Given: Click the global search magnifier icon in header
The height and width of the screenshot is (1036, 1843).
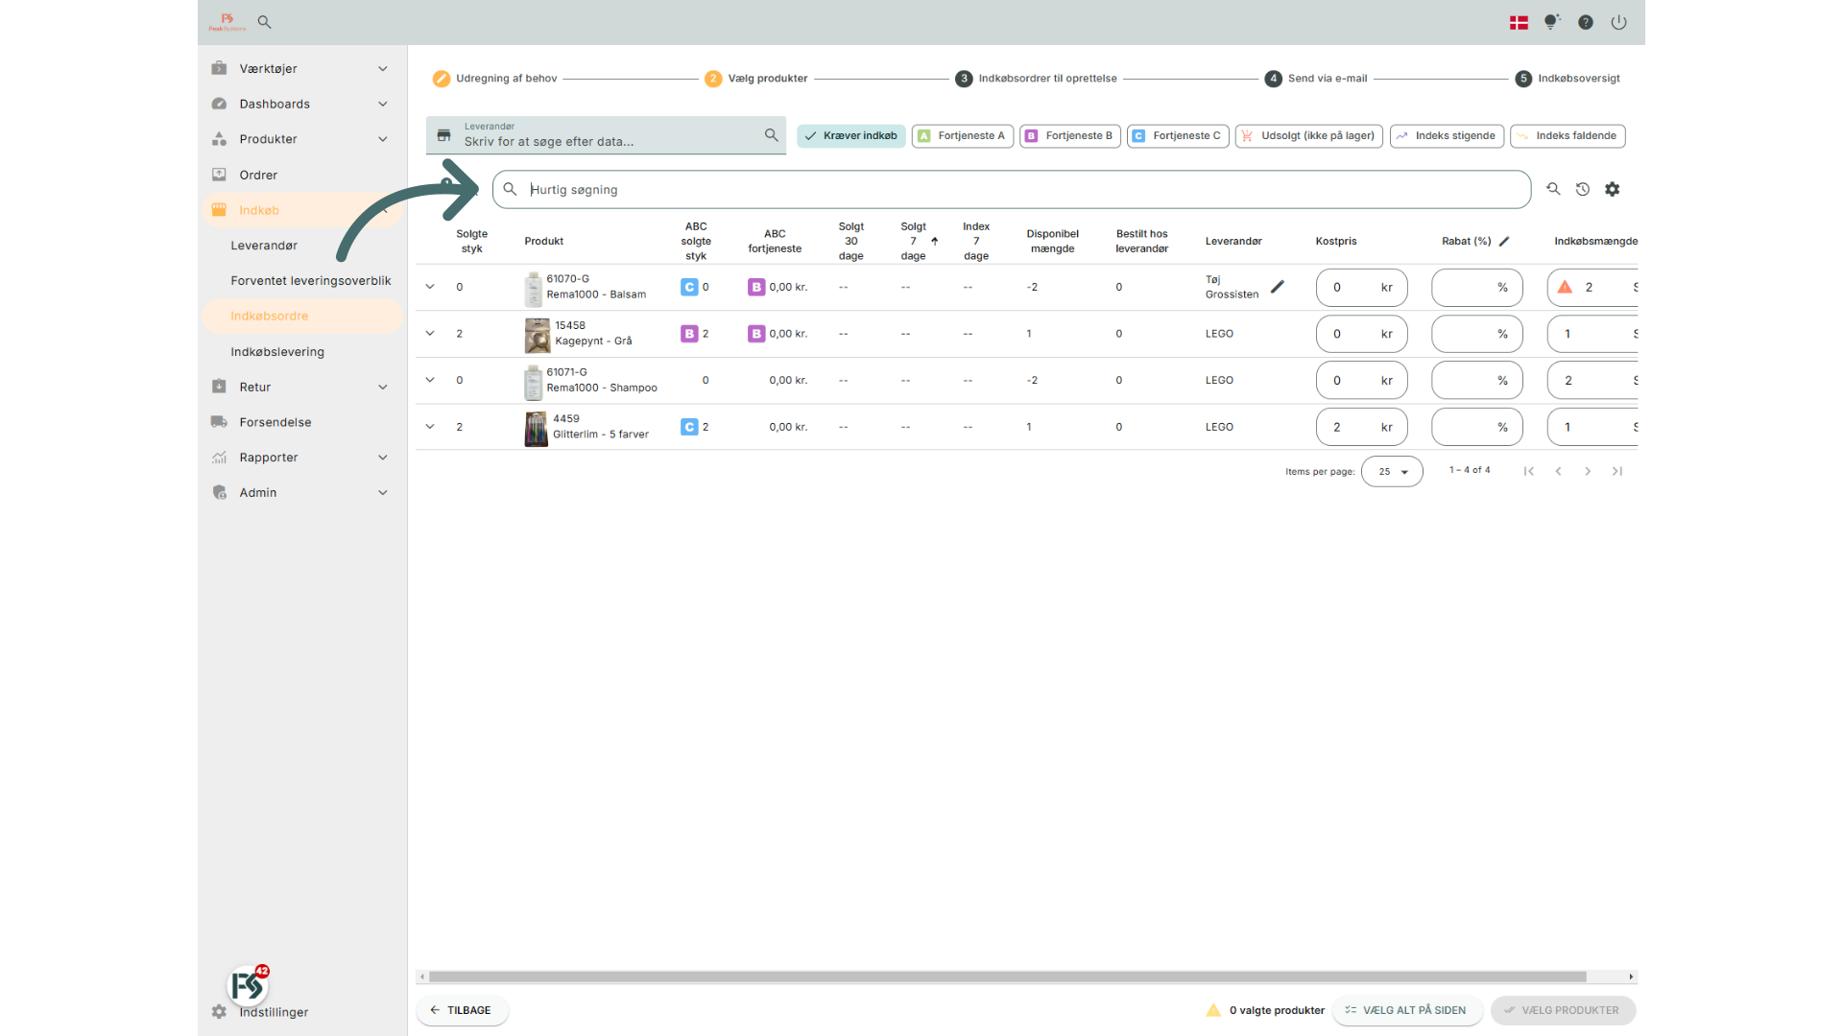Looking at the screenshot, I should pos(265,22).
